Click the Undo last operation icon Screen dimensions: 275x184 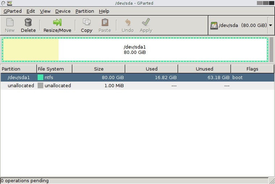tap(128, 22)
